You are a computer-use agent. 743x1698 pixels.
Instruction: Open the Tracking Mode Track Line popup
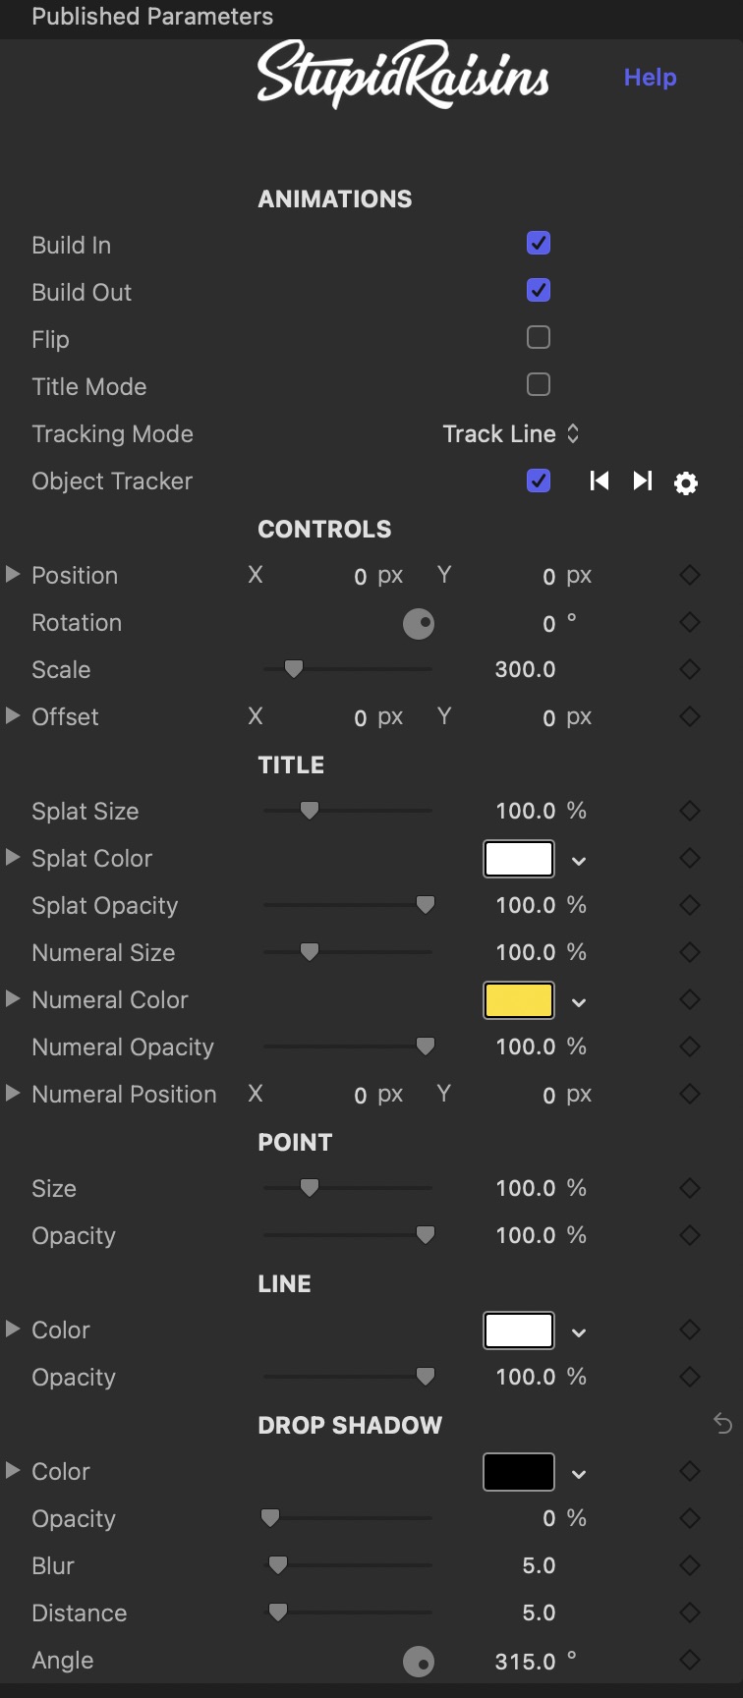511,433
